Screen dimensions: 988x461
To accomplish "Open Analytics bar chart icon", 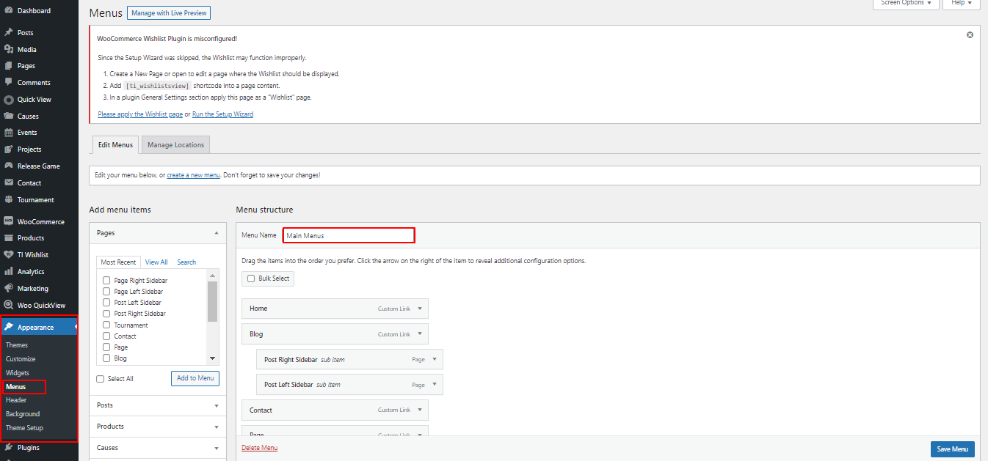I will click(9, 272).
